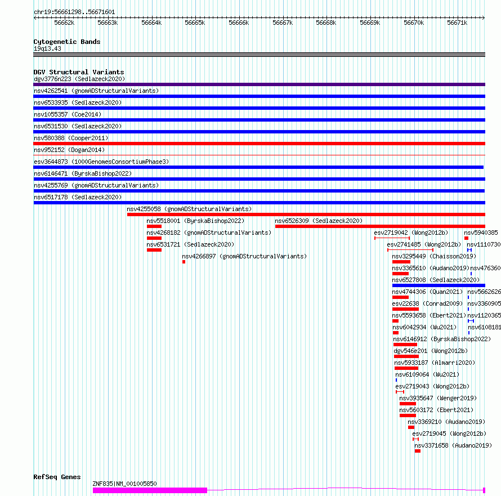Click the RefSeq Genes track title
Image resolution: width=501 pixels, height=496 pixels.
(x=57, y=477)
